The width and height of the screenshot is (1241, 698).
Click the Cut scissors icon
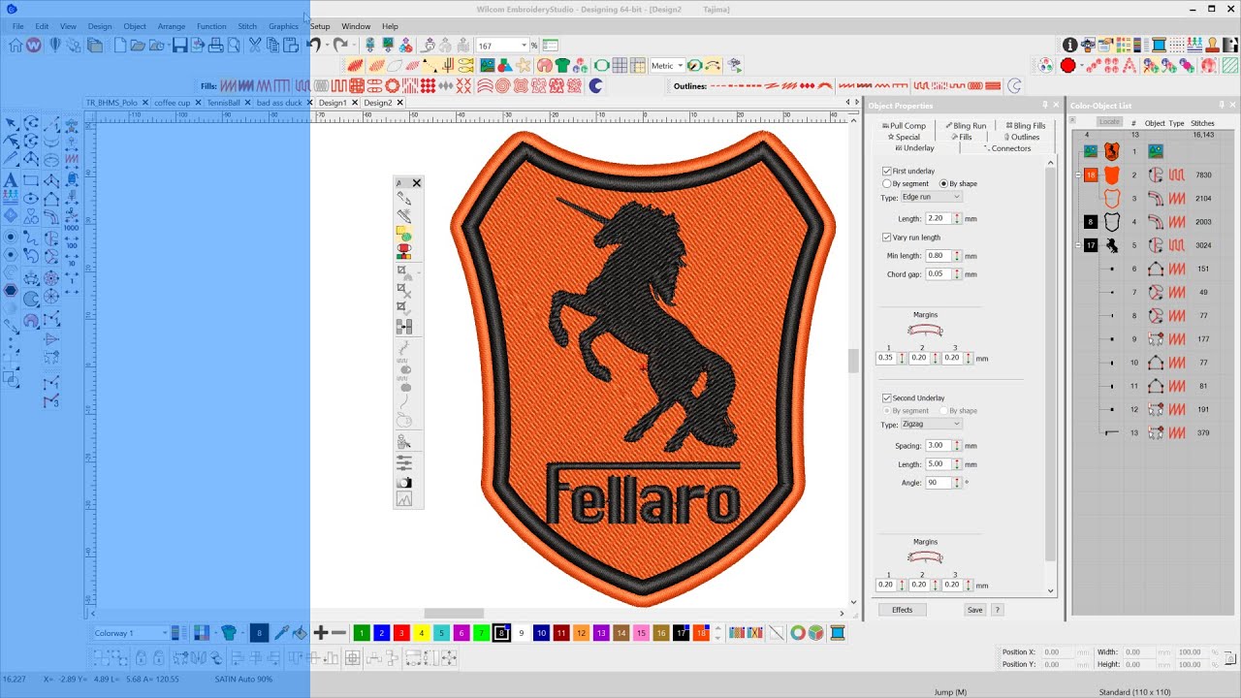[x=254, y=45]
